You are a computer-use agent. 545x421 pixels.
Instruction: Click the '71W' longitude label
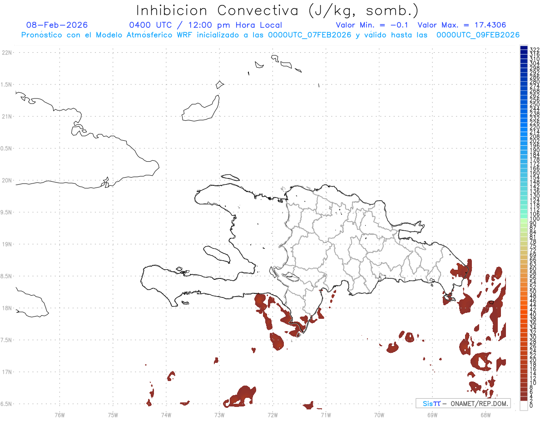(326, 415)
